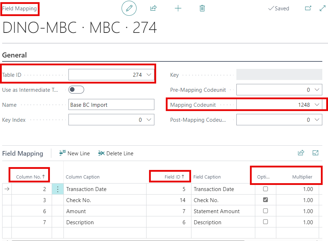Click the New Line icon
This screenshot has width=328, height=241.
[75, 153]
